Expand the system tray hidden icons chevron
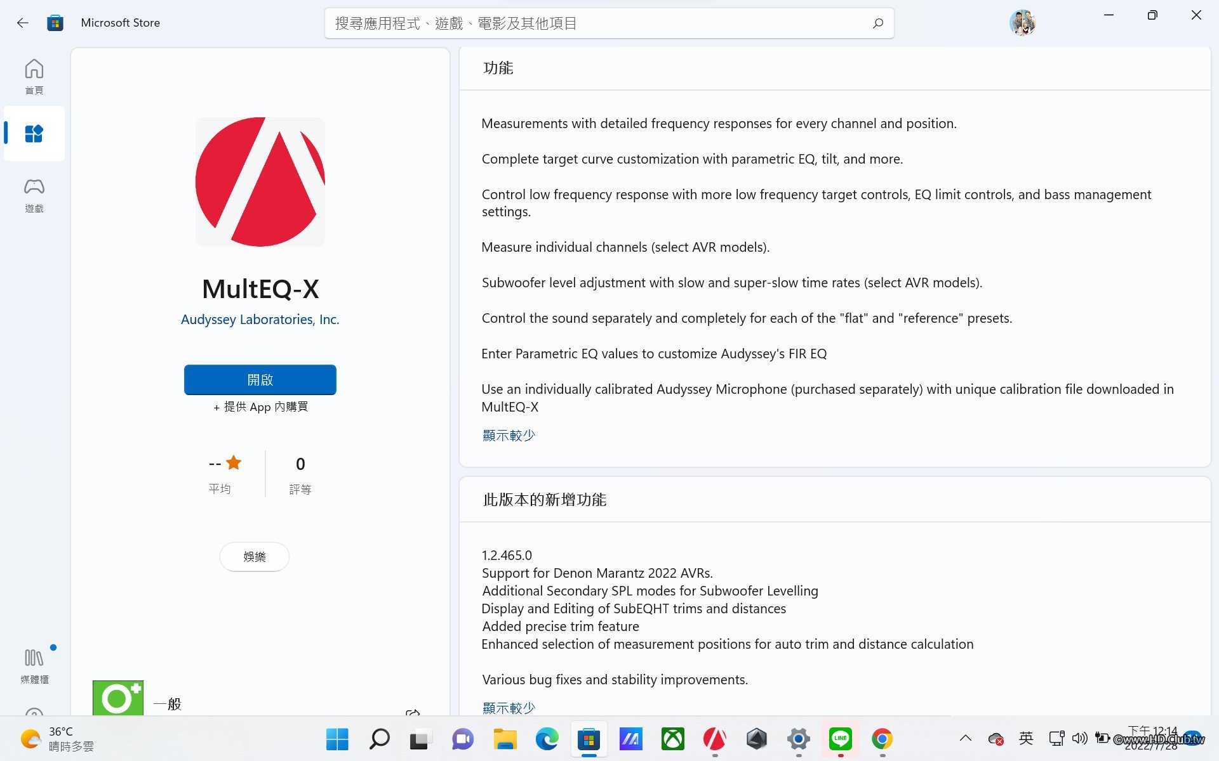The height and width of the screenshot is (761, 1219). [965, 738]
